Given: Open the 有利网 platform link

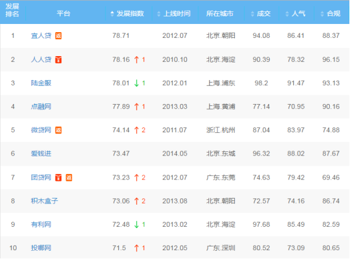Looking at the screenshot, I should point(41,224).
